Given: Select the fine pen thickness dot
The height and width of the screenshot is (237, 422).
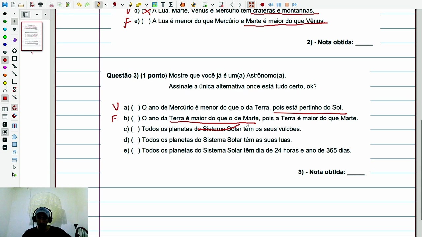Looking at the screenshot, I should pyautogui.click(x=15, y=14).
